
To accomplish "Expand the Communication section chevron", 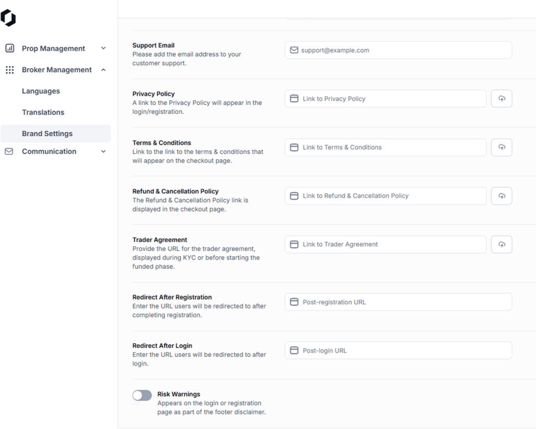I will click(103, 151).
